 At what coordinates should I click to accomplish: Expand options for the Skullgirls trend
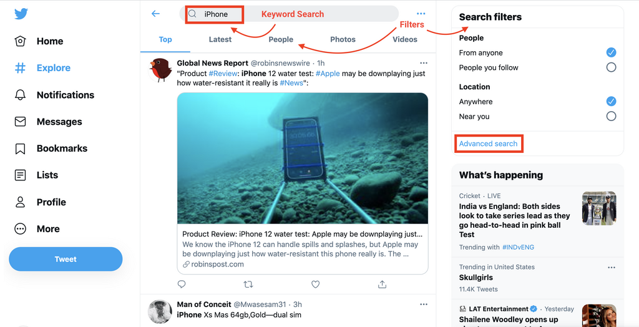tap(611, 267)
